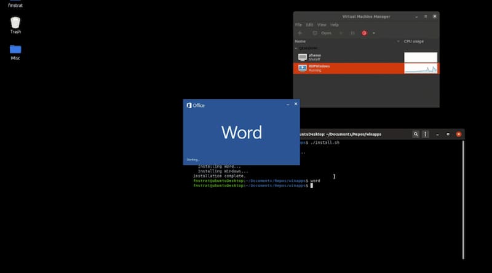Screen dimensions: 492x273
Task: Click the terminal vertical scrollbar
Action: click(x=463, y=200)
